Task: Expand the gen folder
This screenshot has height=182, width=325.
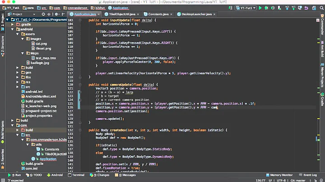Action: tap(18, 73)
